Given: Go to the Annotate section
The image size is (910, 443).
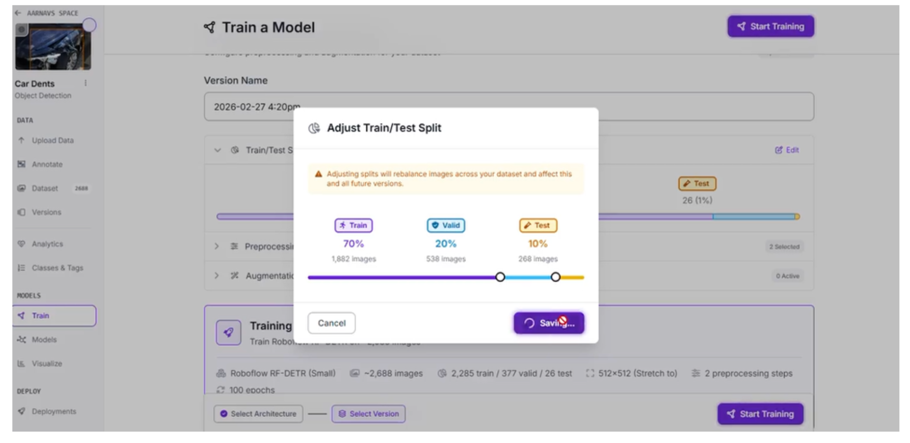Looking at the screenshot, I should pos(47,164).
